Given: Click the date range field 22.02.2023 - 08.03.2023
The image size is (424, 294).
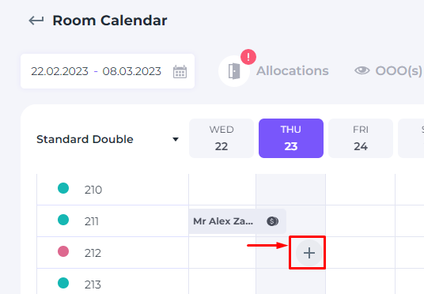Looking at the screenshot, I should coord(108,71).
